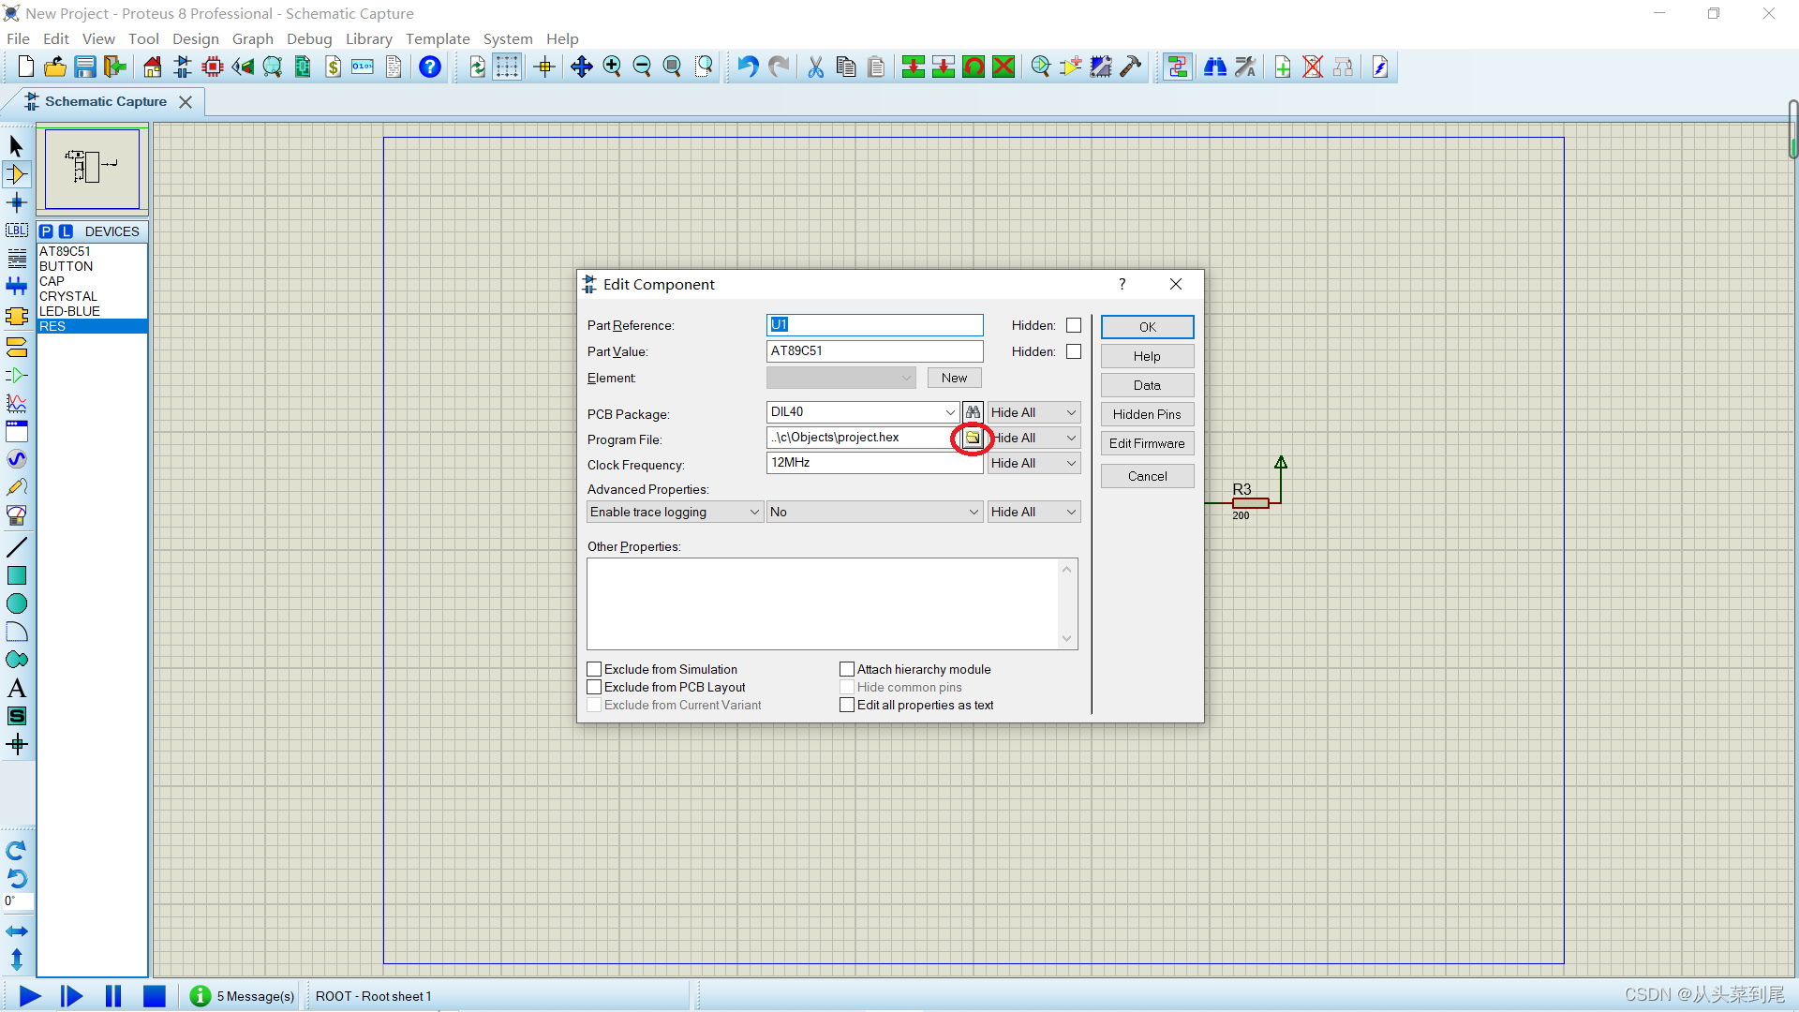Play the simulation
Viewport: 1799px width, 1012px height.
30,996
